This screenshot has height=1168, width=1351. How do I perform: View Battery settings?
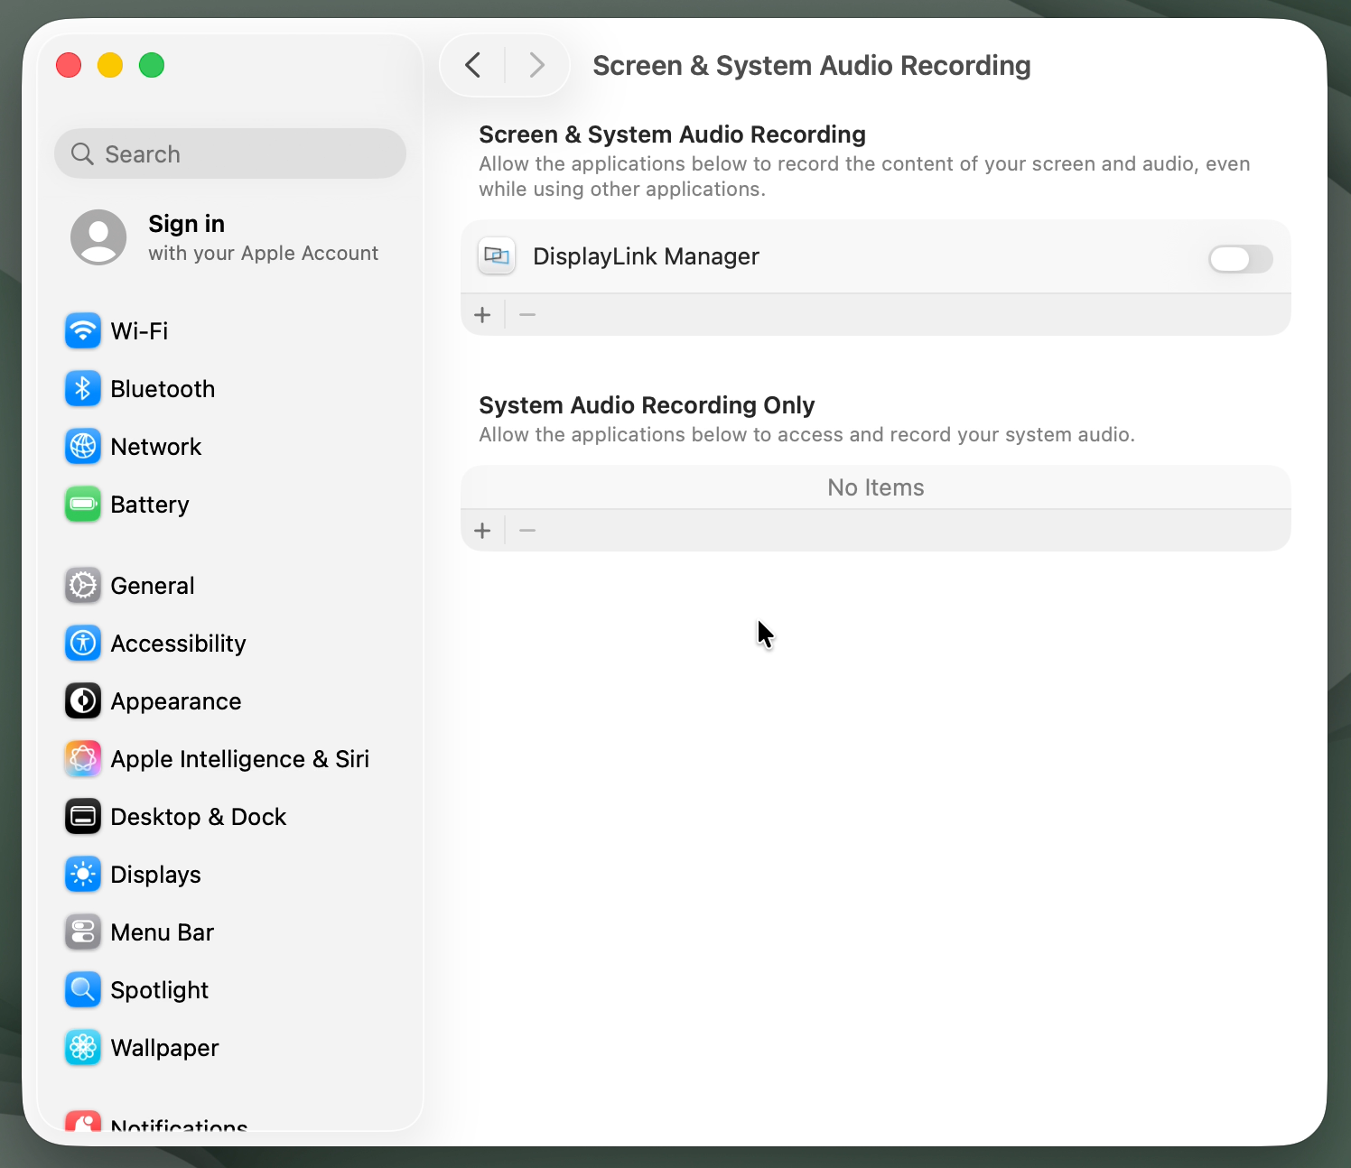149,504
